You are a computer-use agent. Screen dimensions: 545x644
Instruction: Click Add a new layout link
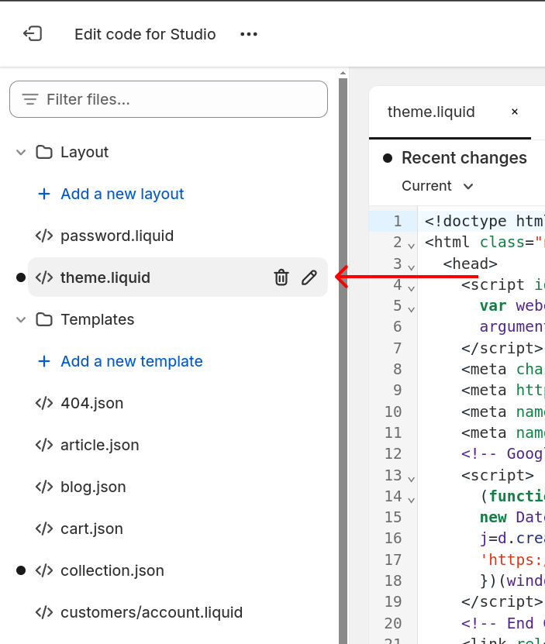(122, 194)
